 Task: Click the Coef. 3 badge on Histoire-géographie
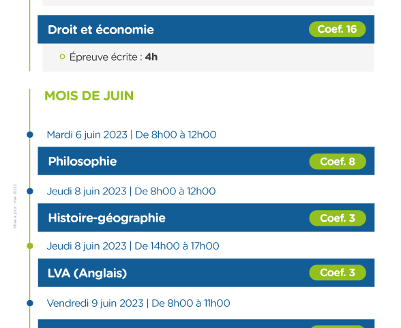(x=338, y=218)
